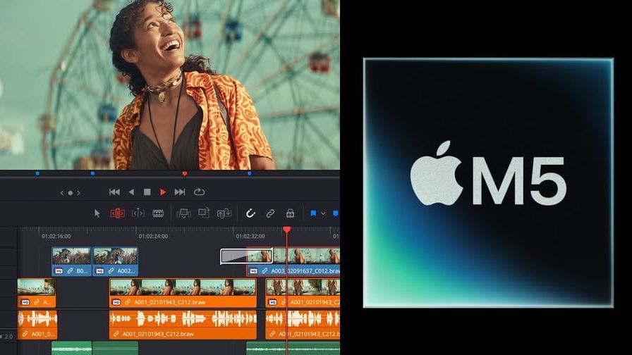Select the blue A002... video clip
632x355 pixels.
point(115,261)
